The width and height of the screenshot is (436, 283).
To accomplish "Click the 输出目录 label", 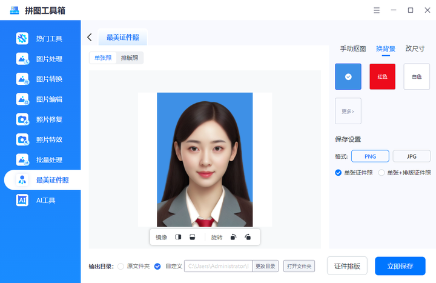I will click(x=101, y=266).
